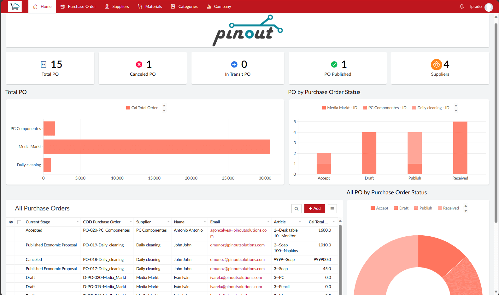The image size is (499, 295).
Task: Page the donut chart legend arrows
Action: tap(466, 208)
